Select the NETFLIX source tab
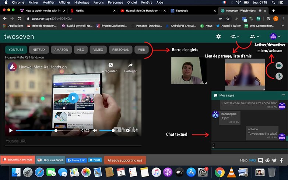Image resolution: width=288 pixels, height=180 pixels. tap(39, 50)
